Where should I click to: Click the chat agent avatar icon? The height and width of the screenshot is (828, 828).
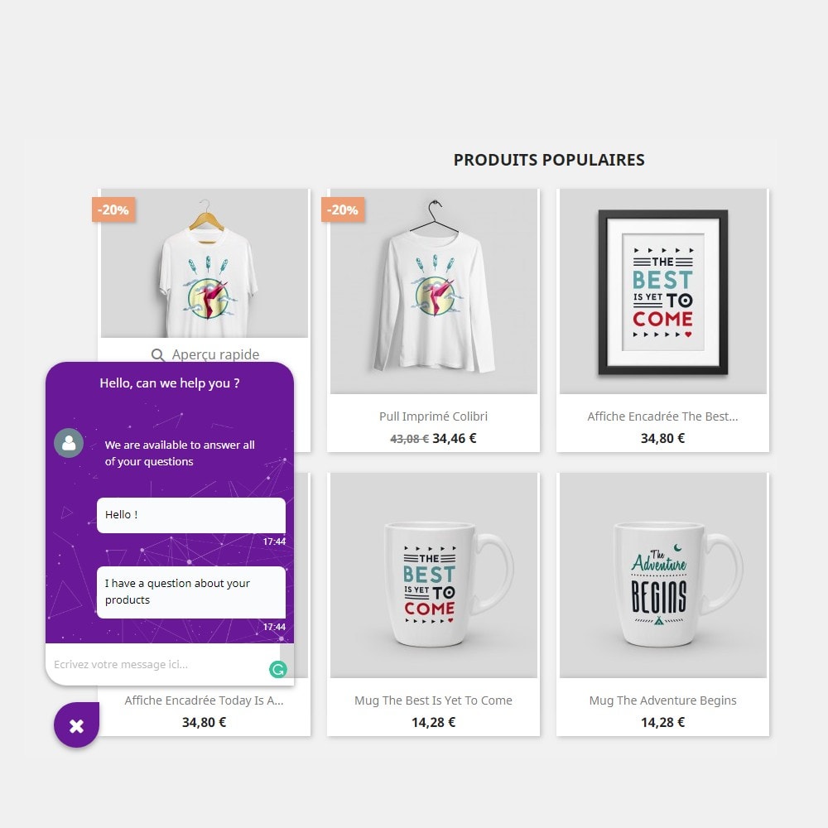tap(69, 442)
